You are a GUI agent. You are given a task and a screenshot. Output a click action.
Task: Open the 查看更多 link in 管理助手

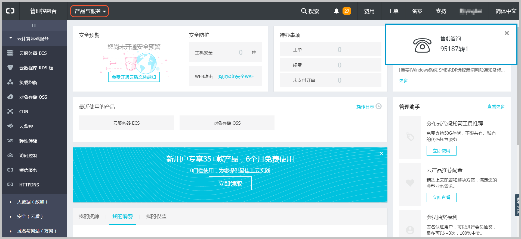click(x=496, y=106)
